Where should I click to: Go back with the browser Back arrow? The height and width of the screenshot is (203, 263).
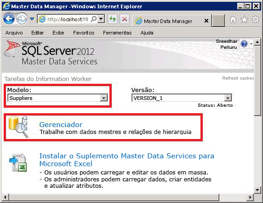coord(9,18)
